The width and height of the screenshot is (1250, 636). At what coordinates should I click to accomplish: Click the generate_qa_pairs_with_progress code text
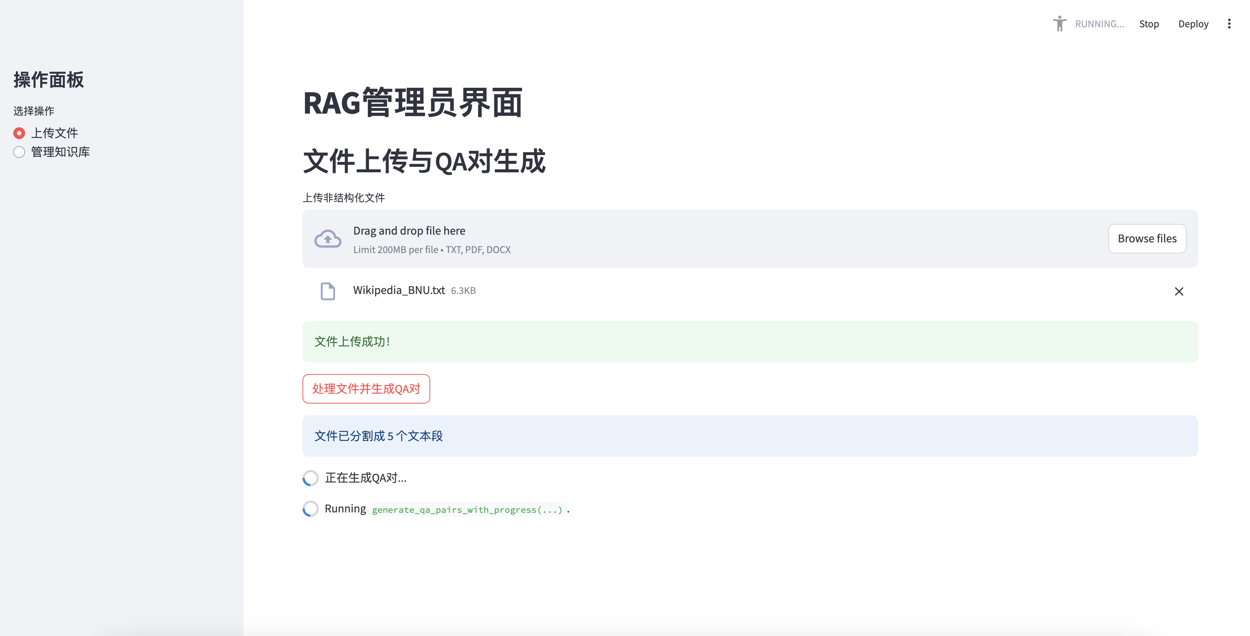467,509
